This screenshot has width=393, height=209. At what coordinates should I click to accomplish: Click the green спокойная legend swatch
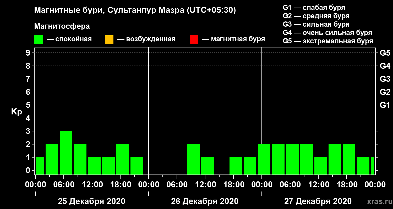(x=39, y=39)
